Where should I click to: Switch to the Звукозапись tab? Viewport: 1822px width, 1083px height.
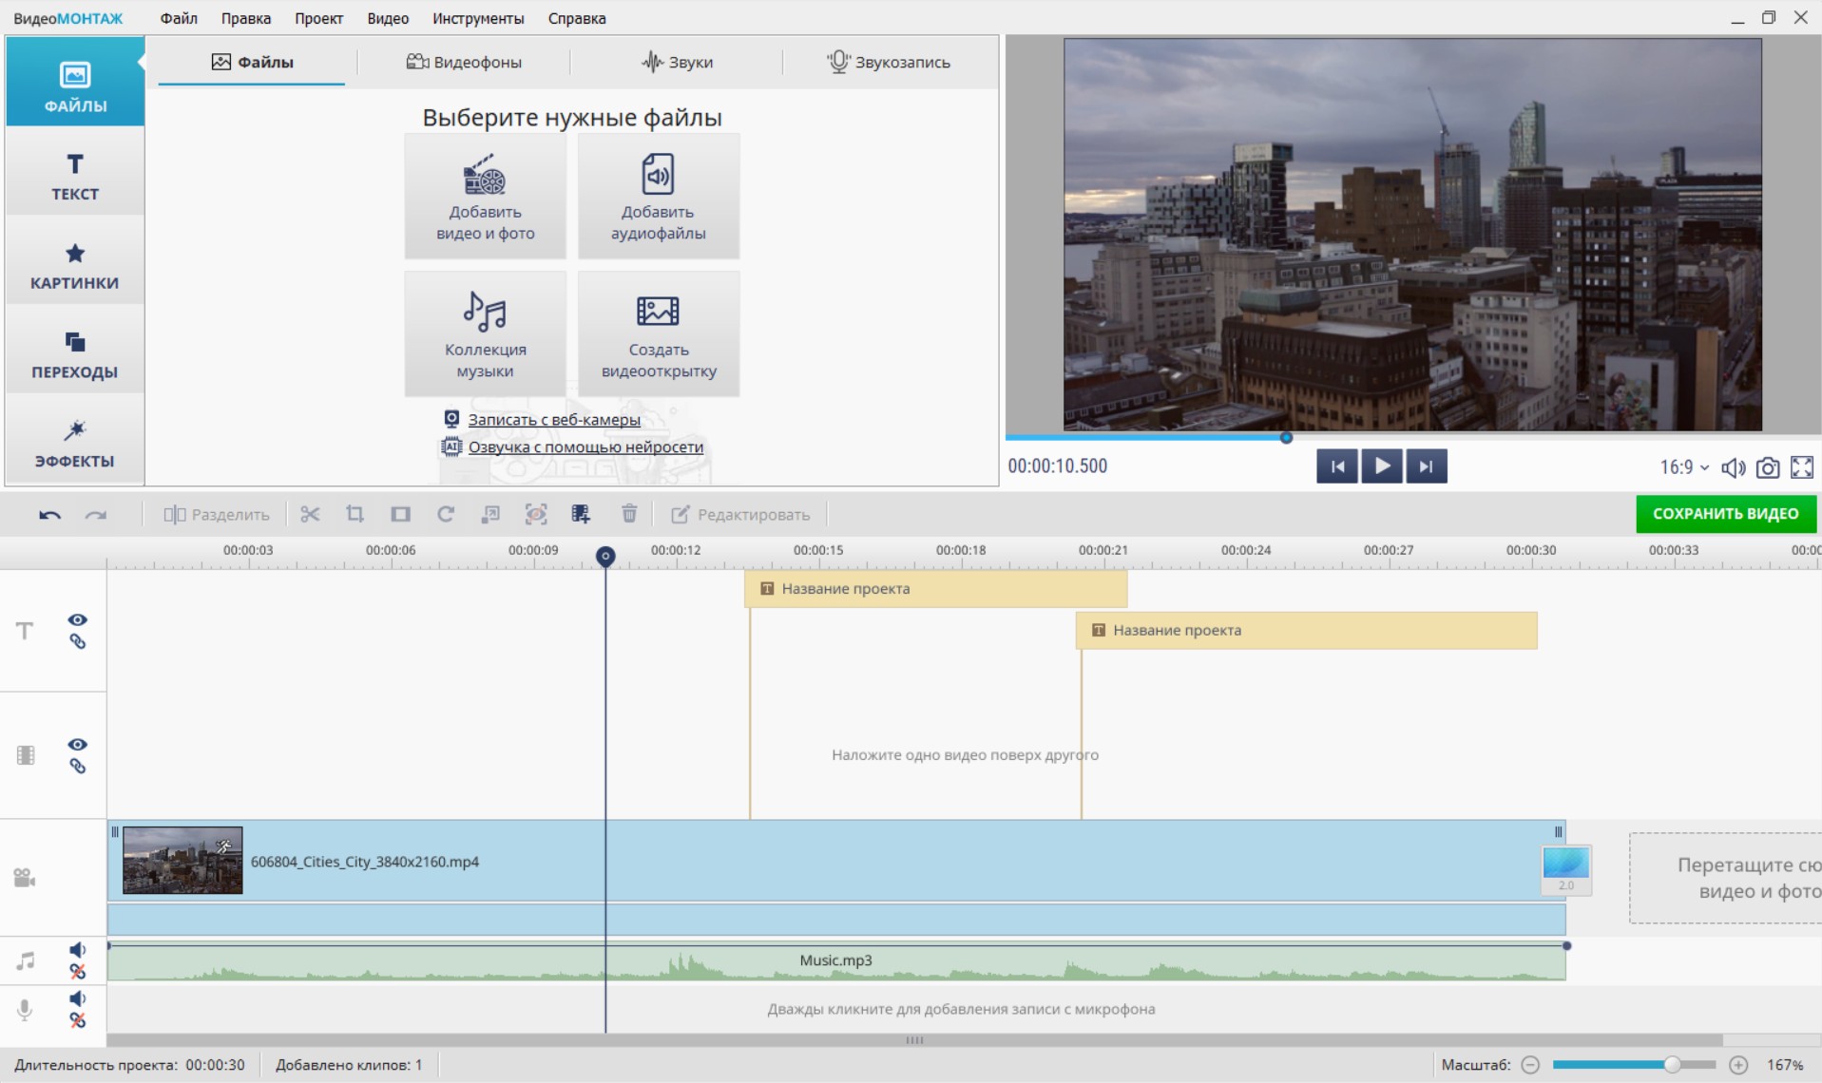[889, 62]
